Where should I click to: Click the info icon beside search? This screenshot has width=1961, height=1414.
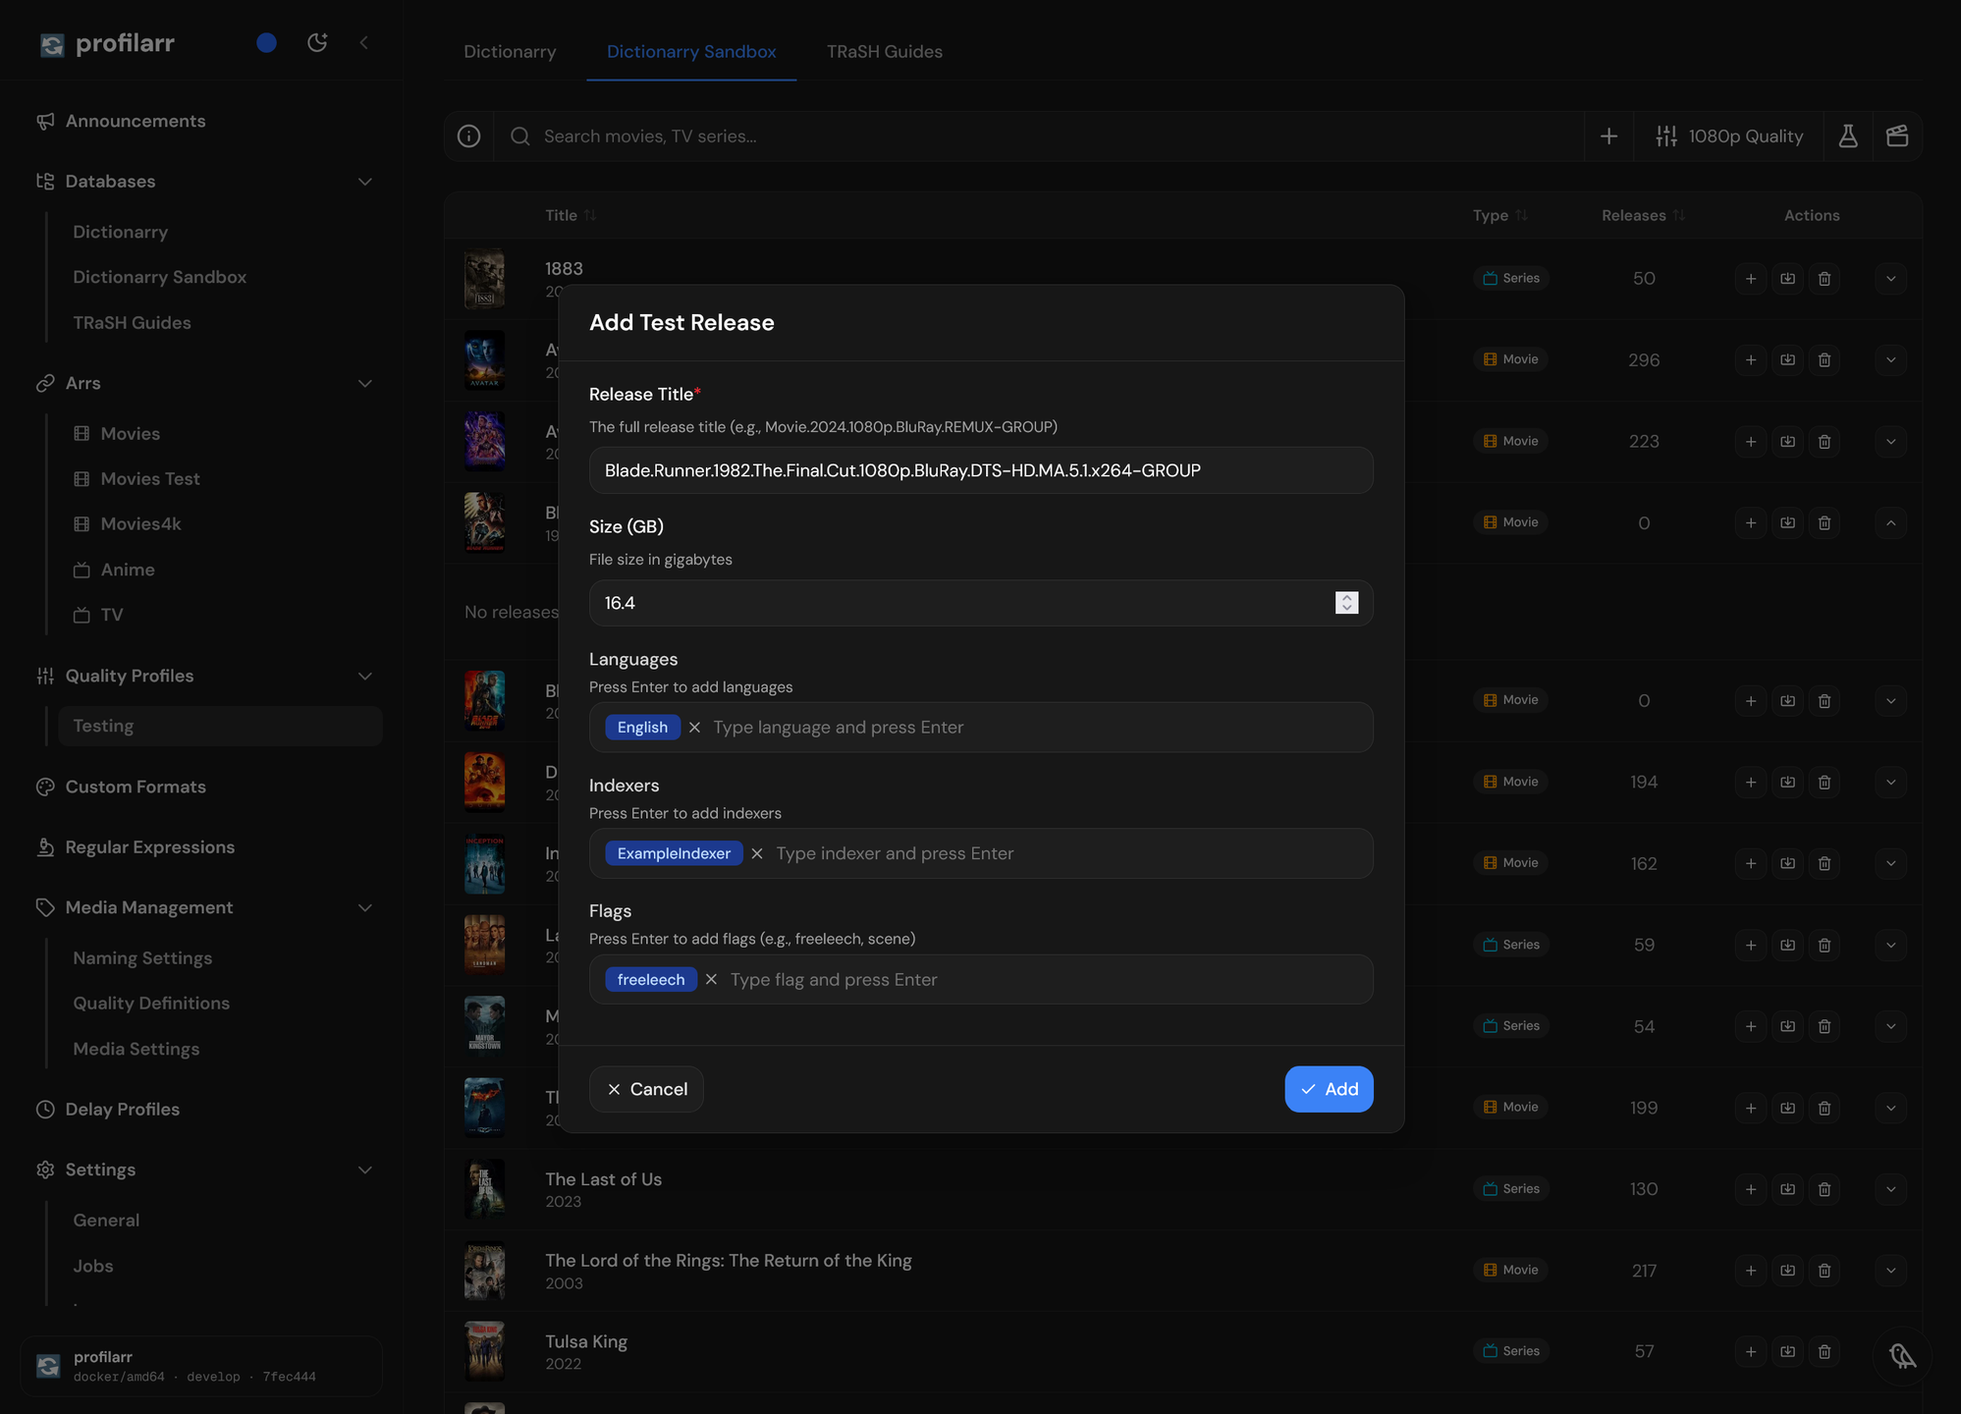[x=468, y=136]
